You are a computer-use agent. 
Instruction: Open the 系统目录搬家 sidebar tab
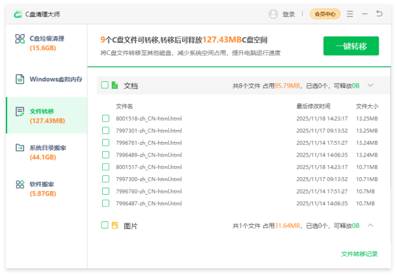47,152
